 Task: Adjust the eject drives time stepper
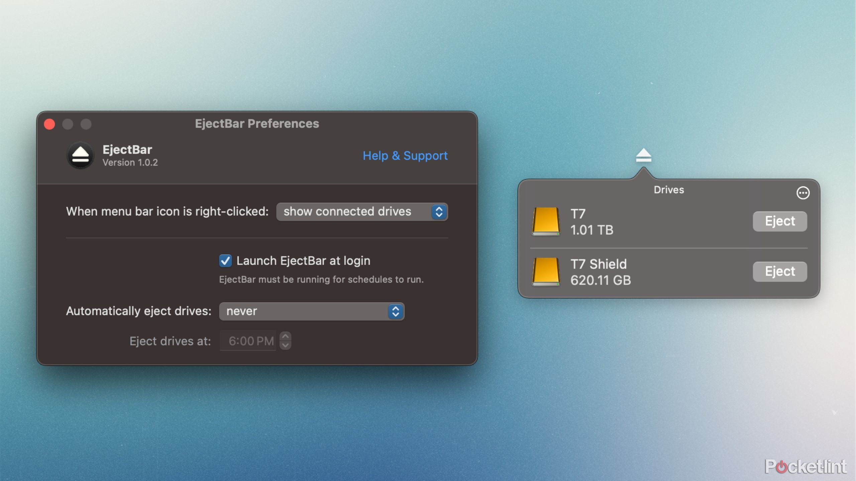point(285,341)
